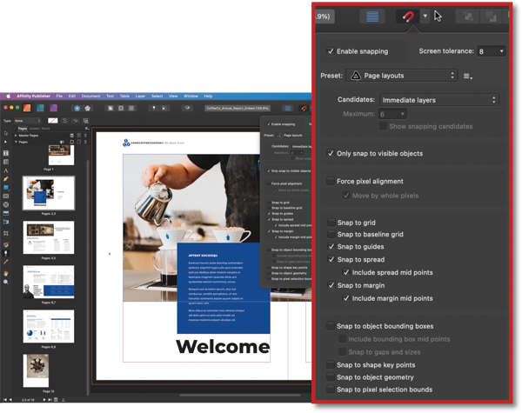Switch to the Assets panel tab
The width and height of the screenshot is (522, 413).
tap(34, 129)
